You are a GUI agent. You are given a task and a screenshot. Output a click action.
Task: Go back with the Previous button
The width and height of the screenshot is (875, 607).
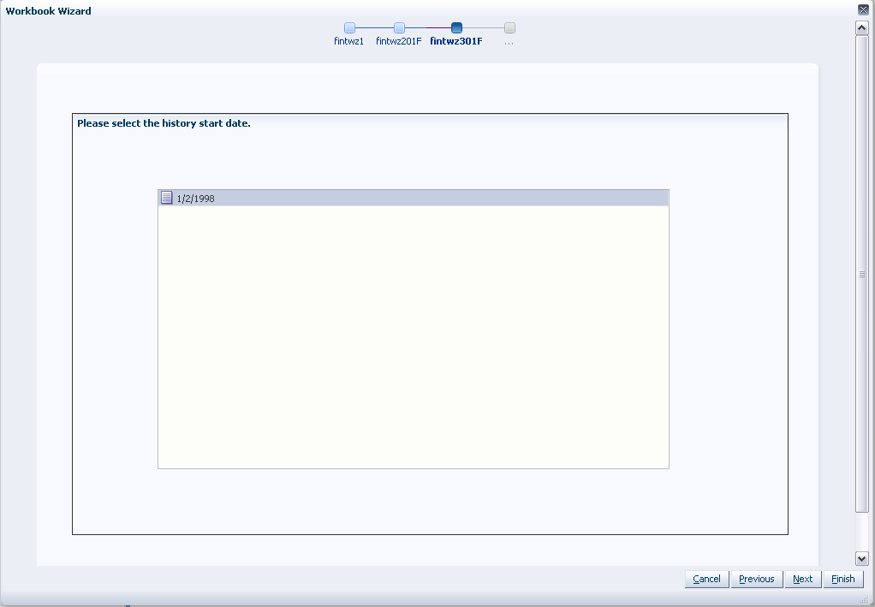coord(756,579)
